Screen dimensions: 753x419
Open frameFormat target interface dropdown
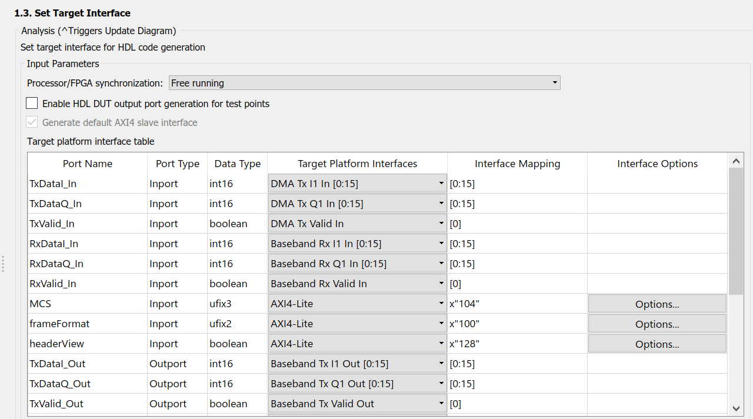(357, 324)
